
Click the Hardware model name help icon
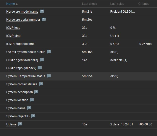[42, 11]
